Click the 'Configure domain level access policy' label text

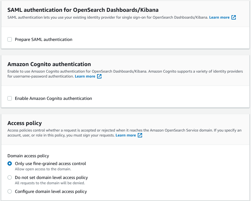pos(51,192)
